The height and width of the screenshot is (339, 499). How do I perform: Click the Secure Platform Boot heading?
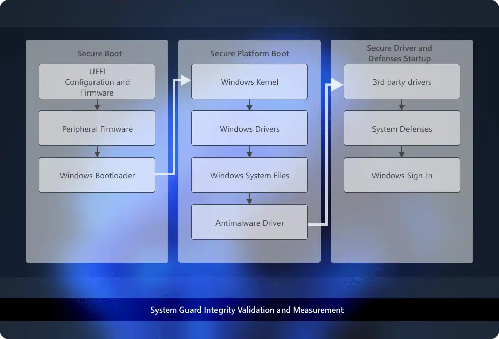tap(249, 53)
